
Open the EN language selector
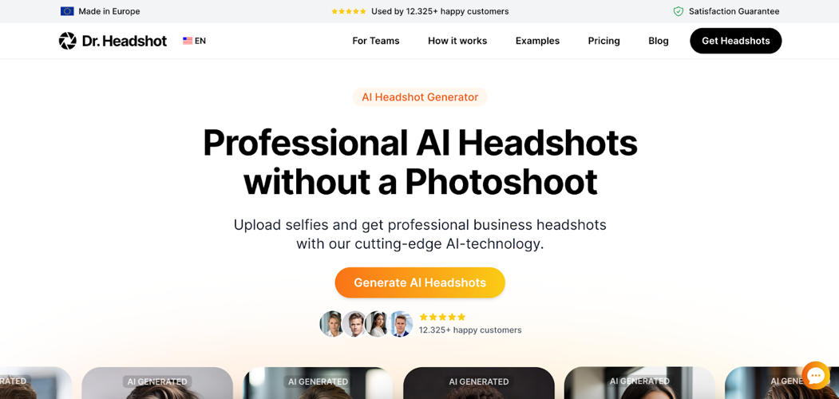194,41
